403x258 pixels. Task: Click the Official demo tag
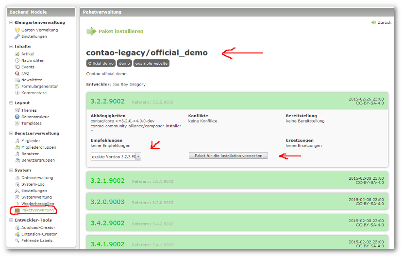tap(101, 63)
